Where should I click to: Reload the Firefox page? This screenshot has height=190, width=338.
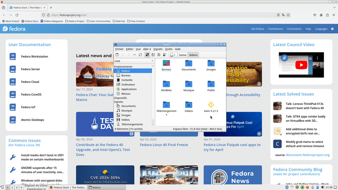(17, 15)
